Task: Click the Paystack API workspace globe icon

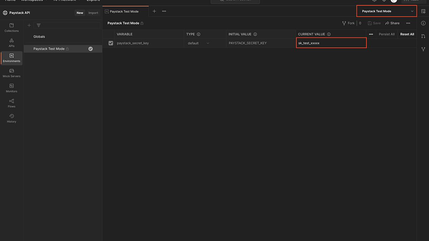Action: pyautogui.click(x=5, y=13)
